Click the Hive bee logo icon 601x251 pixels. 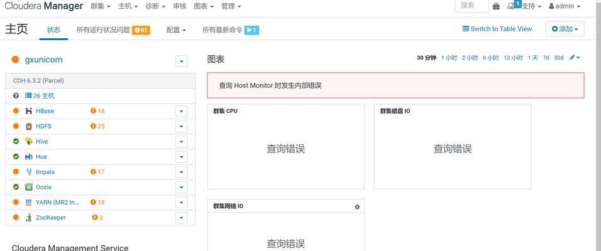29,141
